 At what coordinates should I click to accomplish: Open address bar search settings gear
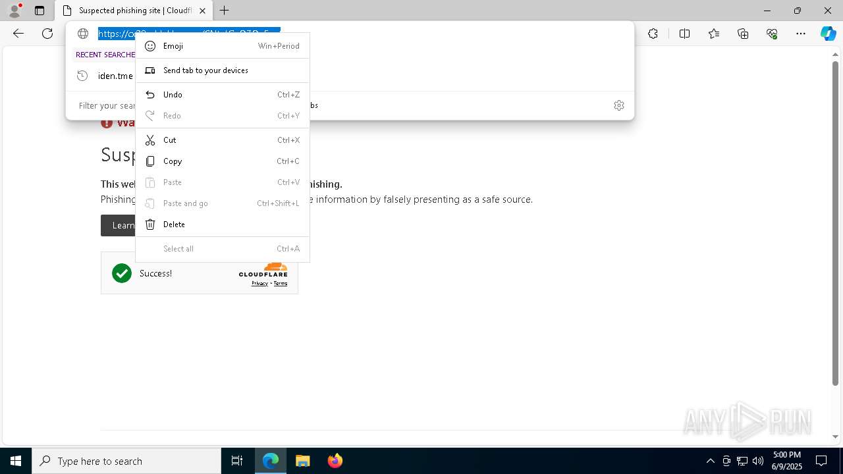619,105
